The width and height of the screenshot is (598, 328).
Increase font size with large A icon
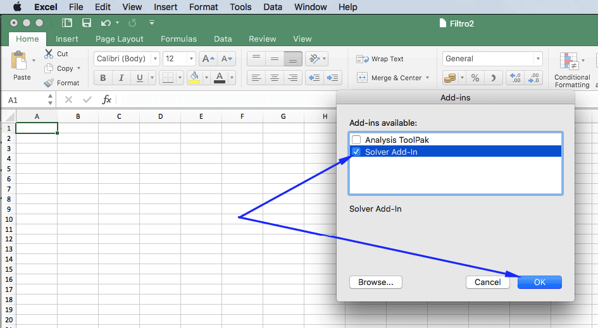208,59
